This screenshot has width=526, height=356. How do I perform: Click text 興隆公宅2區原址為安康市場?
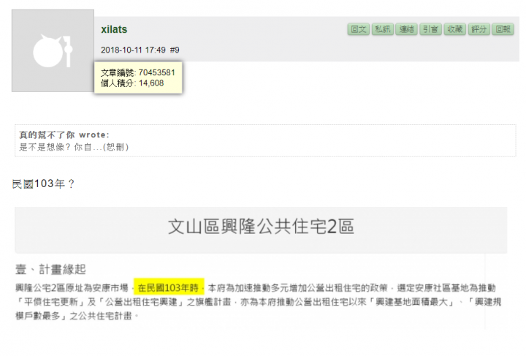[x=72, y=288]
